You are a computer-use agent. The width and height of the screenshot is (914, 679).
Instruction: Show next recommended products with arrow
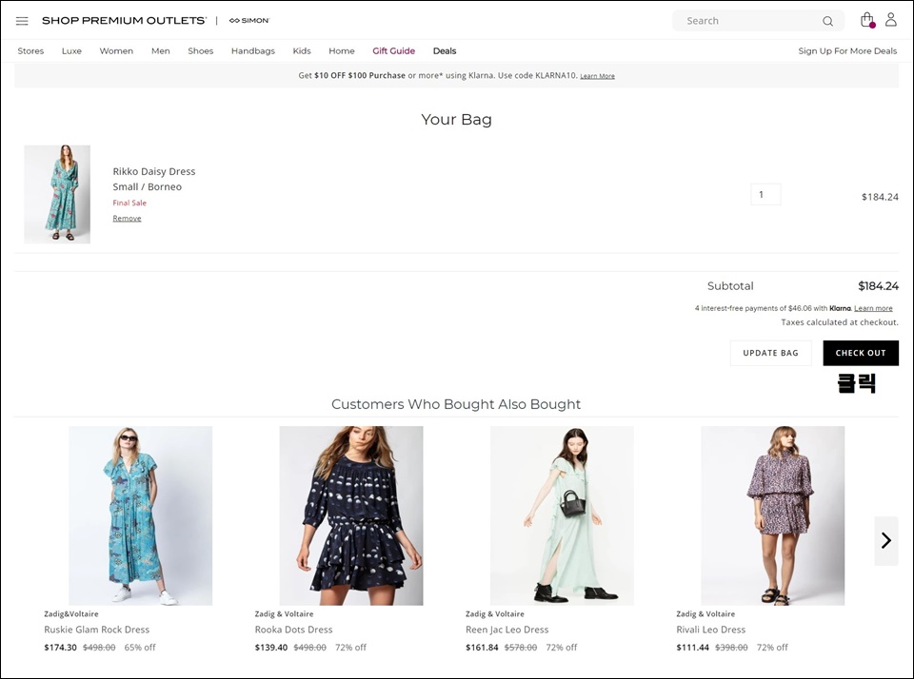pyautogui.click(x=886, y=540)
